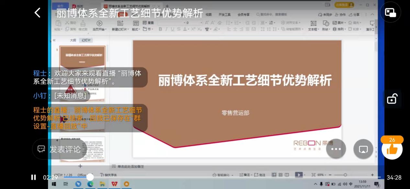Open WPS 首页 home tab
Screen dimensions: 410x189
(x=60, y=6)
